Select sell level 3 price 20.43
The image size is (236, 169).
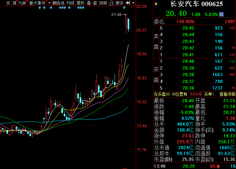tap(188, 41)
